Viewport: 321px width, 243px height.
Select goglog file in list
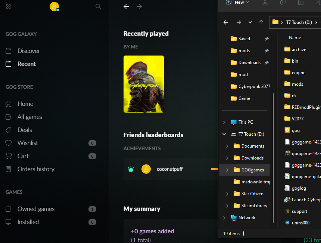pos(295,188)
